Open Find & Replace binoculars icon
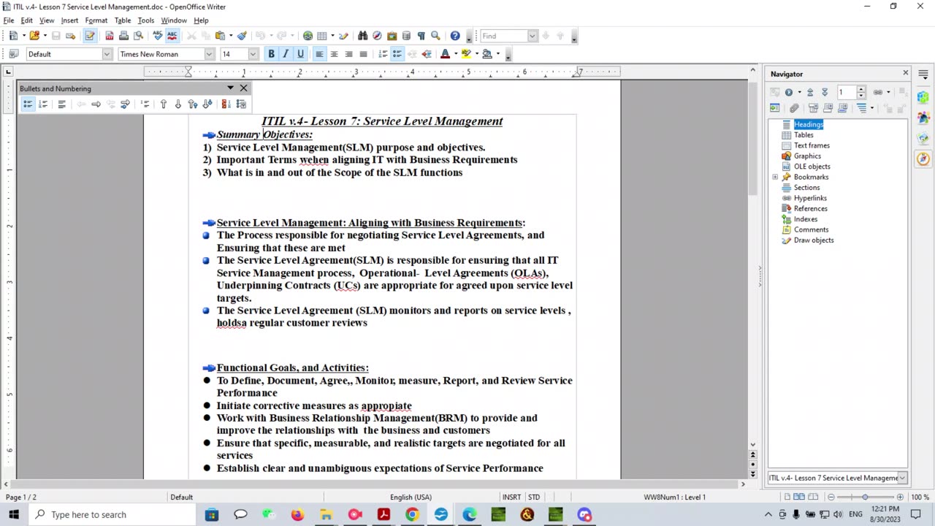This screenshot has height=526, width=935. click(x=362, y=35)
